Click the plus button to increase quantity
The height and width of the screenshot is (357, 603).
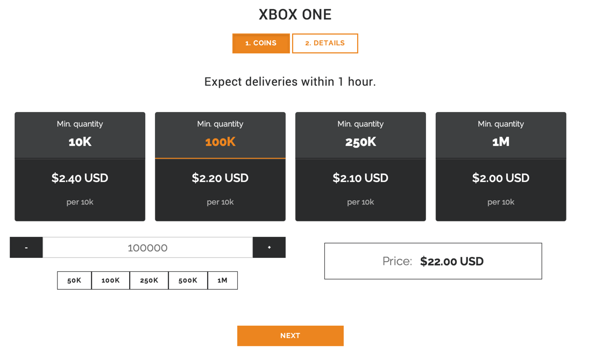pos(269,248)
